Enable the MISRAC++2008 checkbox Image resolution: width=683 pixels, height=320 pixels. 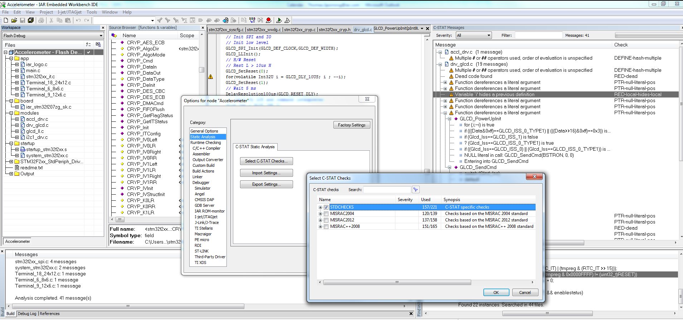click(326, 226)
